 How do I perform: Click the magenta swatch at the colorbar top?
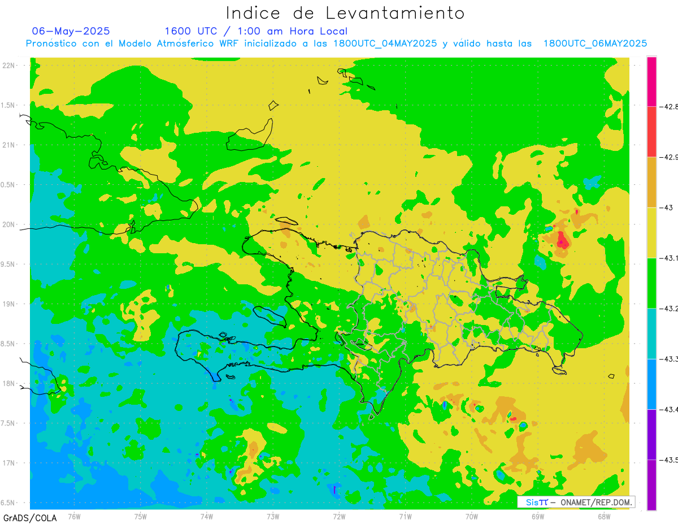(x=651, y=81)
